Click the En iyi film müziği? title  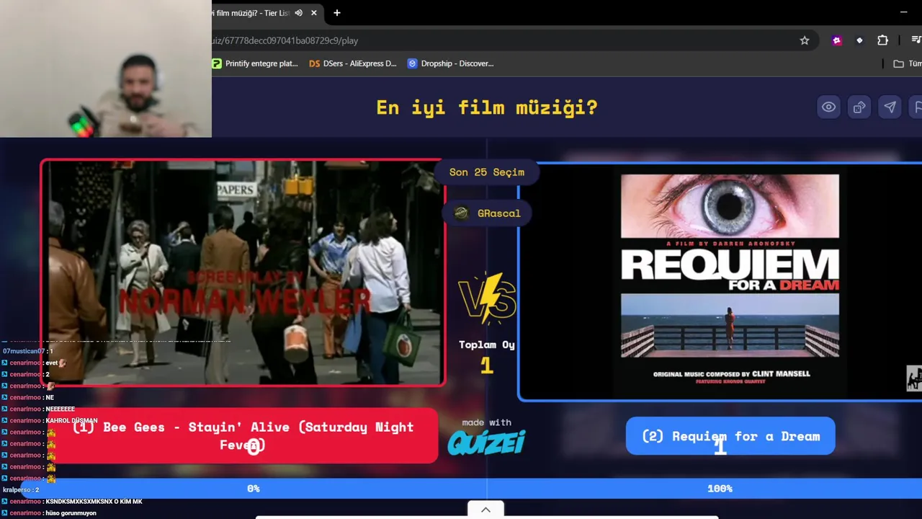pos(487,107)
